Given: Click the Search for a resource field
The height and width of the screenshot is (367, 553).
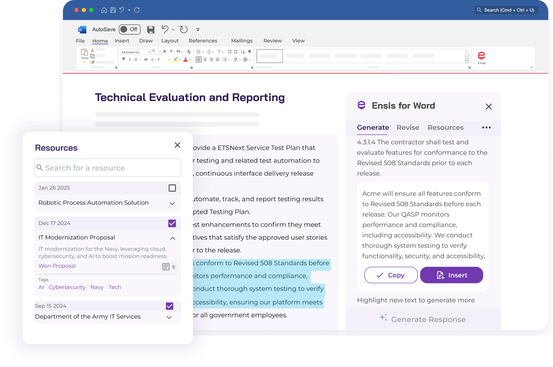Looking at the screenshot, I should point(107,168).
